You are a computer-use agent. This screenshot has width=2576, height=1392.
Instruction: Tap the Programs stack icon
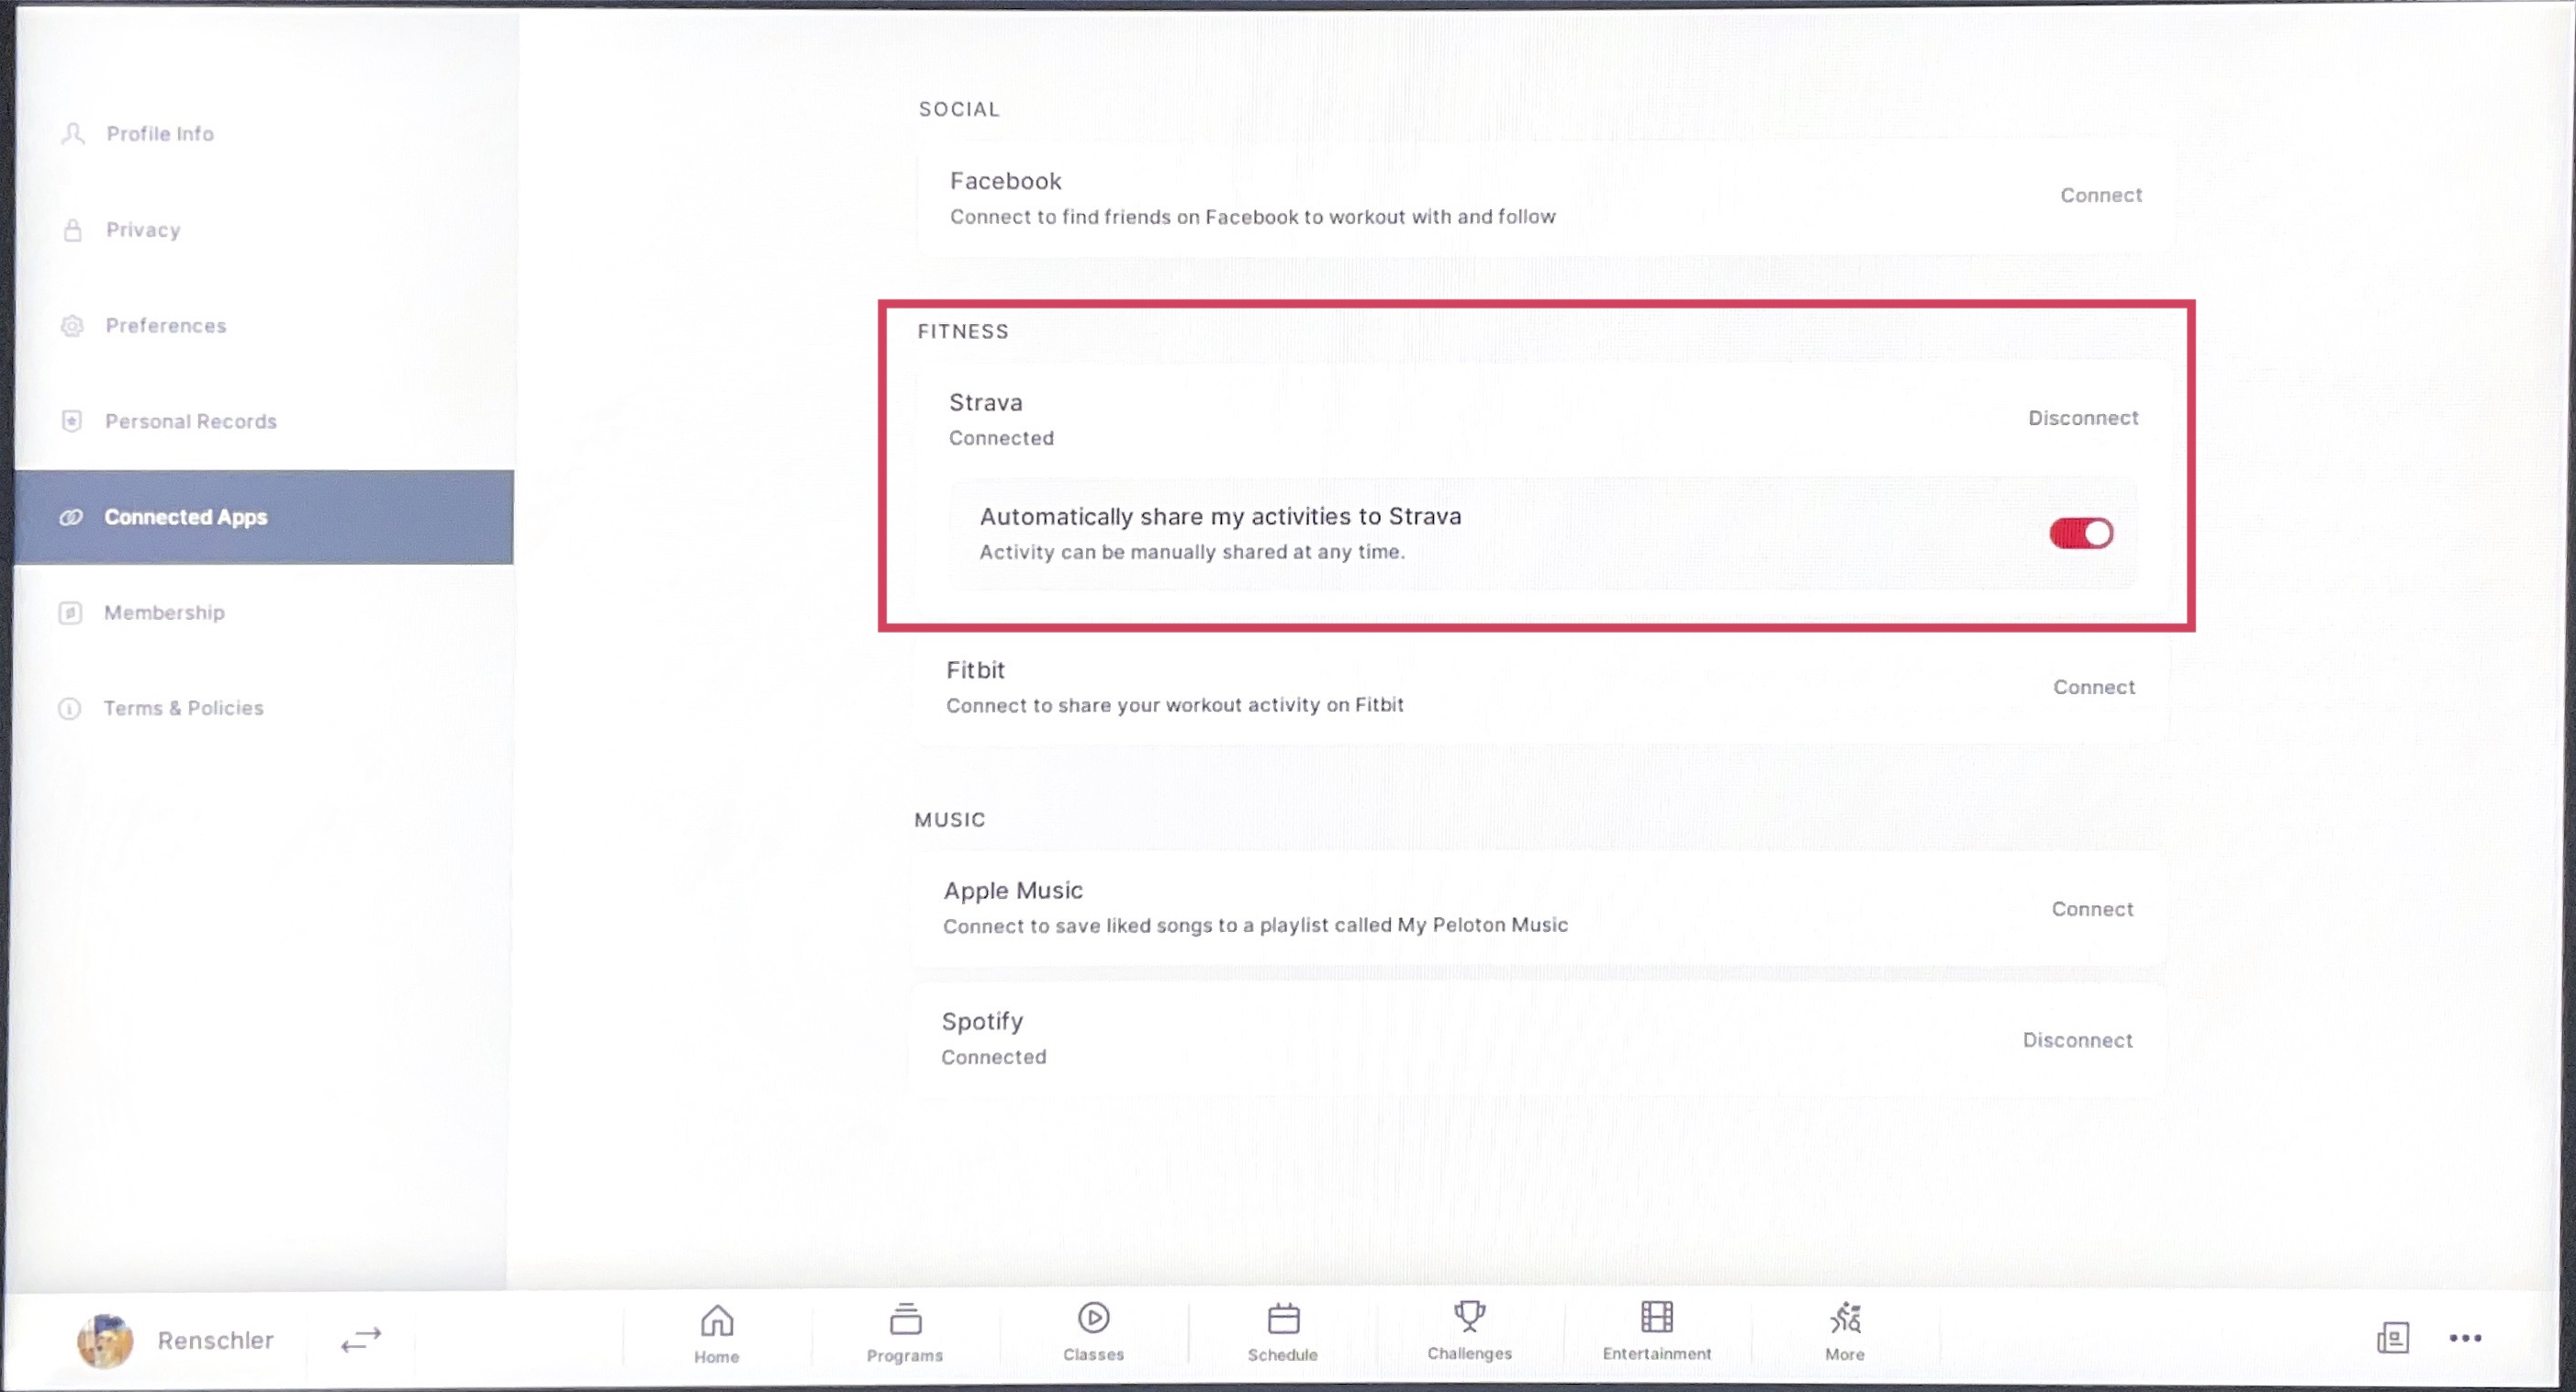pos(905,1319)
